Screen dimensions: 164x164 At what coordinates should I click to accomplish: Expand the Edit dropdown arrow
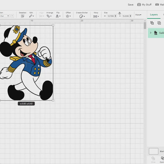[33, 16]
